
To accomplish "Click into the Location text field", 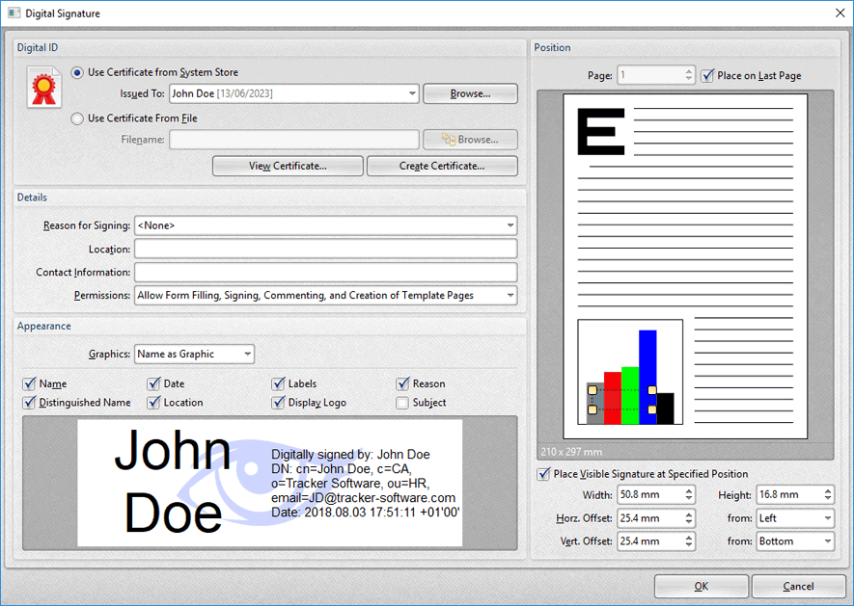I will 326,250.
